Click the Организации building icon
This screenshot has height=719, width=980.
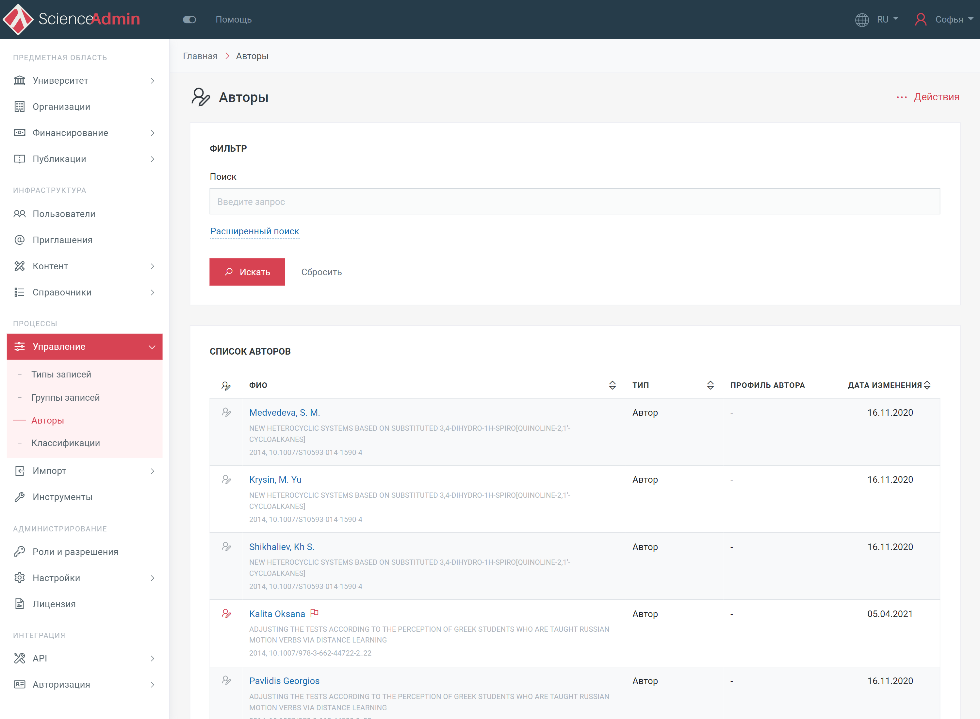pos(20,107)
